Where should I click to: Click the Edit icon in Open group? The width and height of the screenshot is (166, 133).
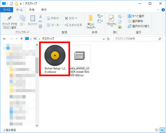coord(120,22)
